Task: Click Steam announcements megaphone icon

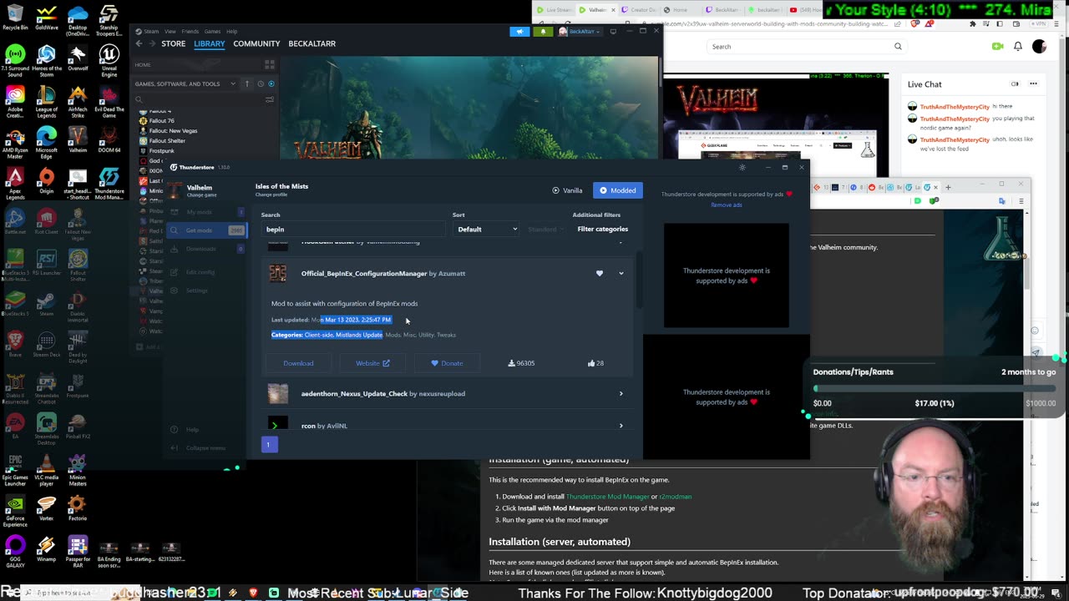Action: [519, 32]
